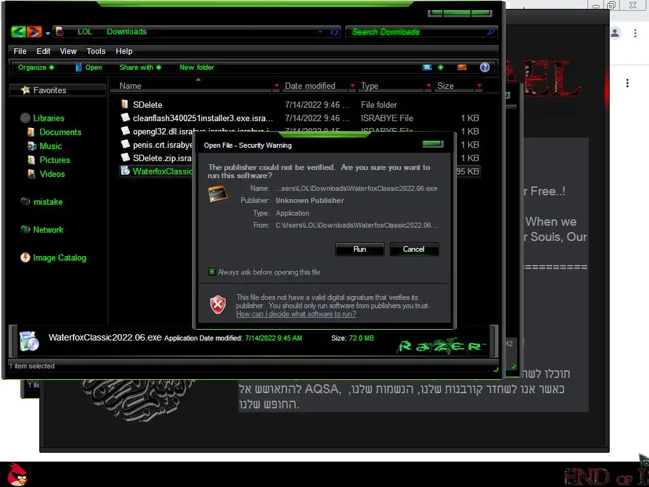Image resolution: width=649 pixels, height=487 pixels.
Task: Click the search magnifier icon
Action: [x=491, y=32]
